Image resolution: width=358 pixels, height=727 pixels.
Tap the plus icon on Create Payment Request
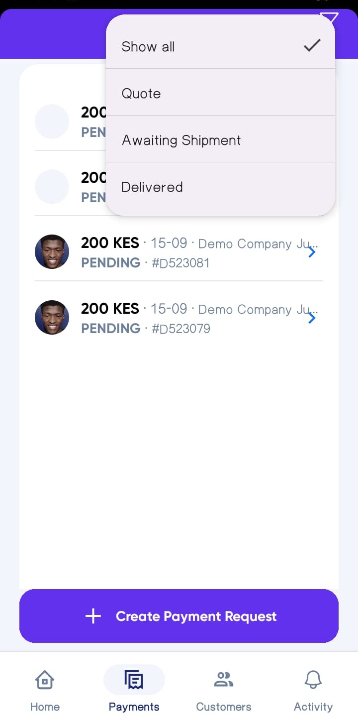coord(93,616)
